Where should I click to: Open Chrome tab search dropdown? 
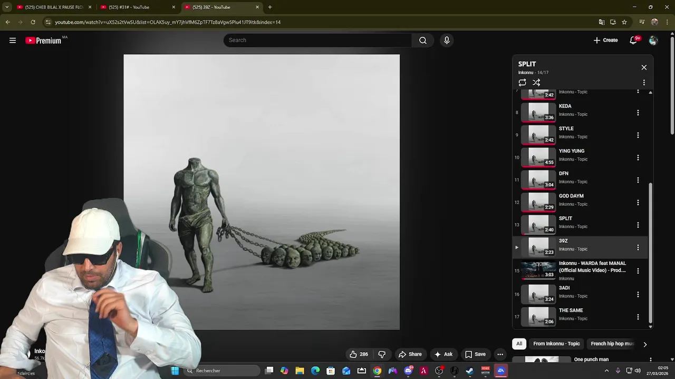pos(7,7)
